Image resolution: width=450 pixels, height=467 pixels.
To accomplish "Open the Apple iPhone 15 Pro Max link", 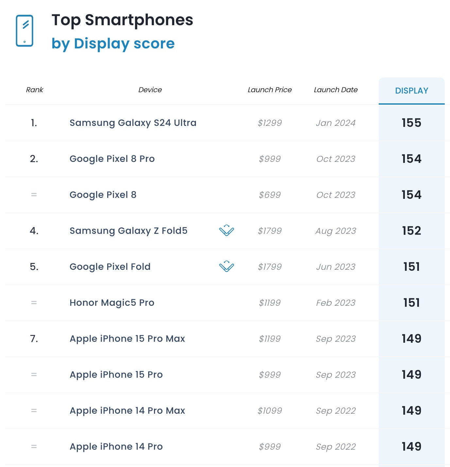I will coord(127,339).
